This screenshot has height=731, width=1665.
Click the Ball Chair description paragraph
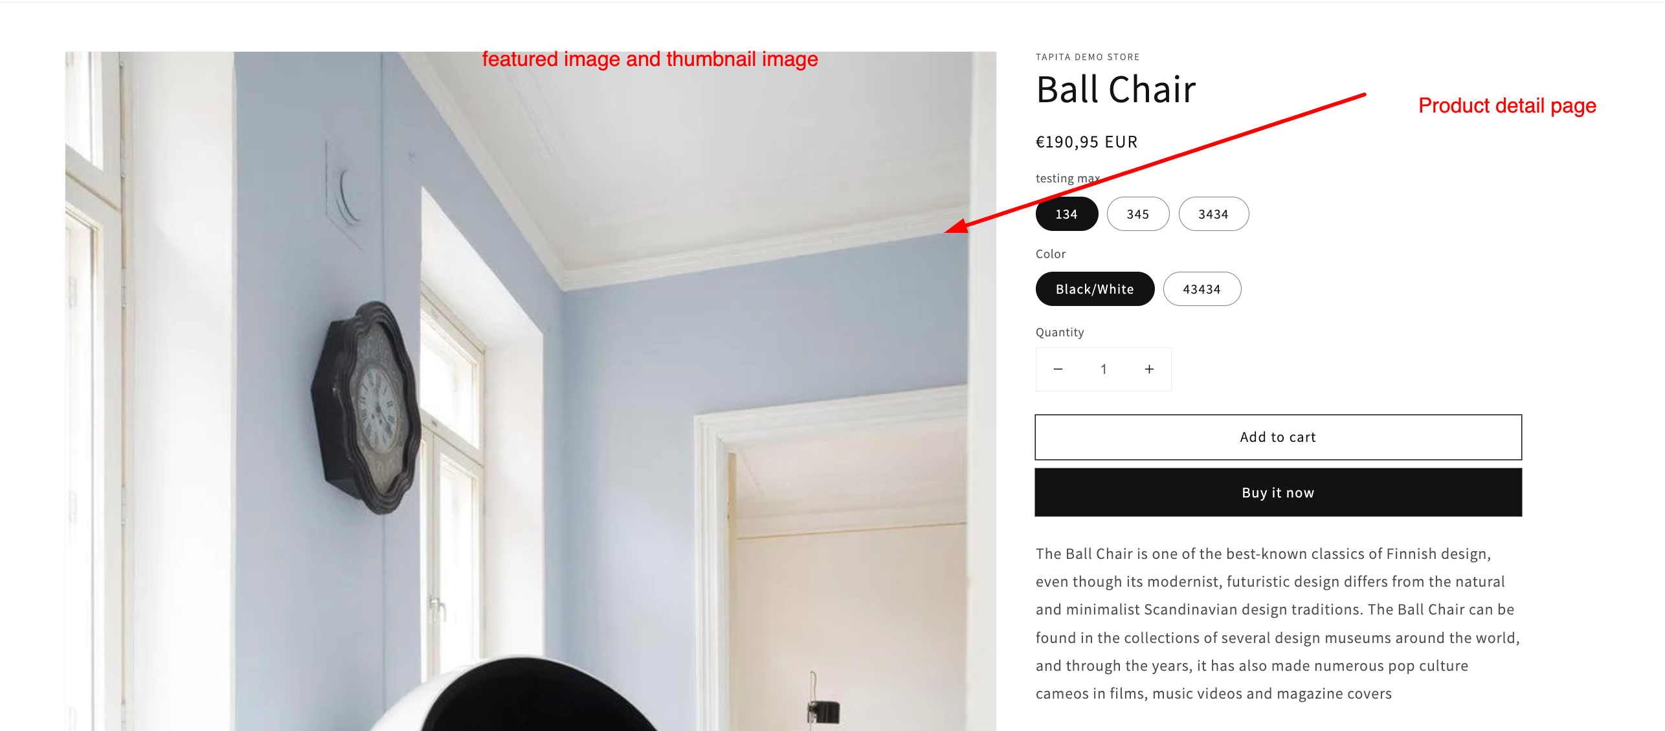click(1278, 624)
